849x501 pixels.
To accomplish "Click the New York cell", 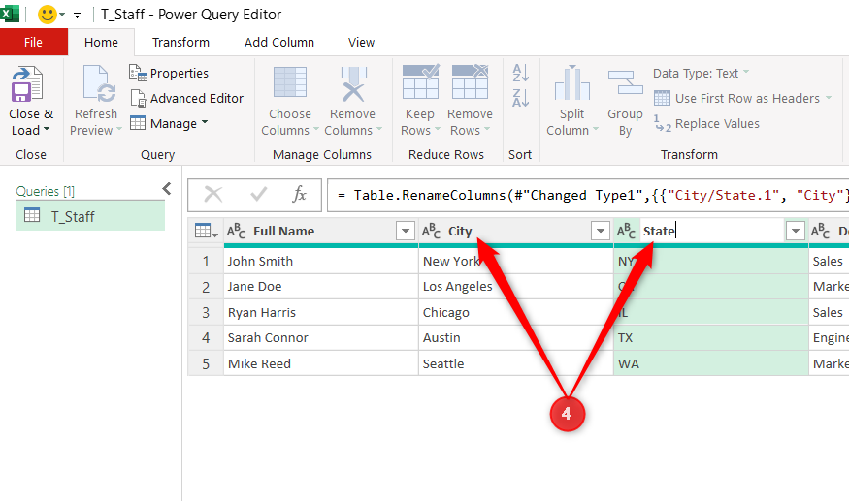I will point(516,262).
